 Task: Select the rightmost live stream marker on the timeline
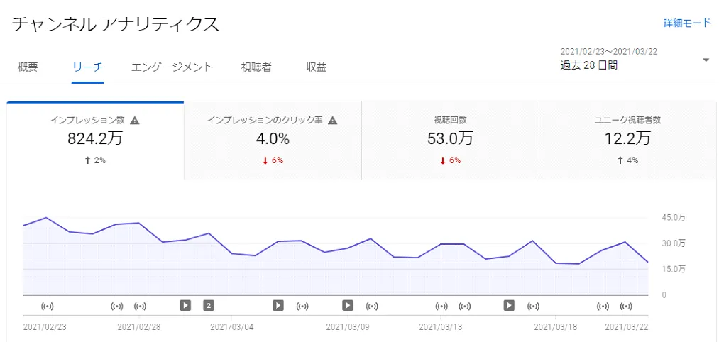(626, 306)
